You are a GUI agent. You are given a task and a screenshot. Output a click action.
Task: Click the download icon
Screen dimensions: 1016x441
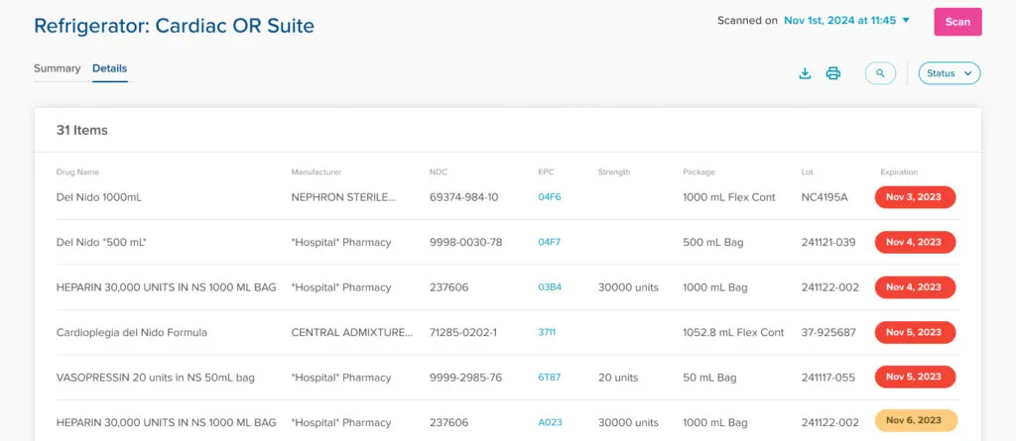pos(805,73)
